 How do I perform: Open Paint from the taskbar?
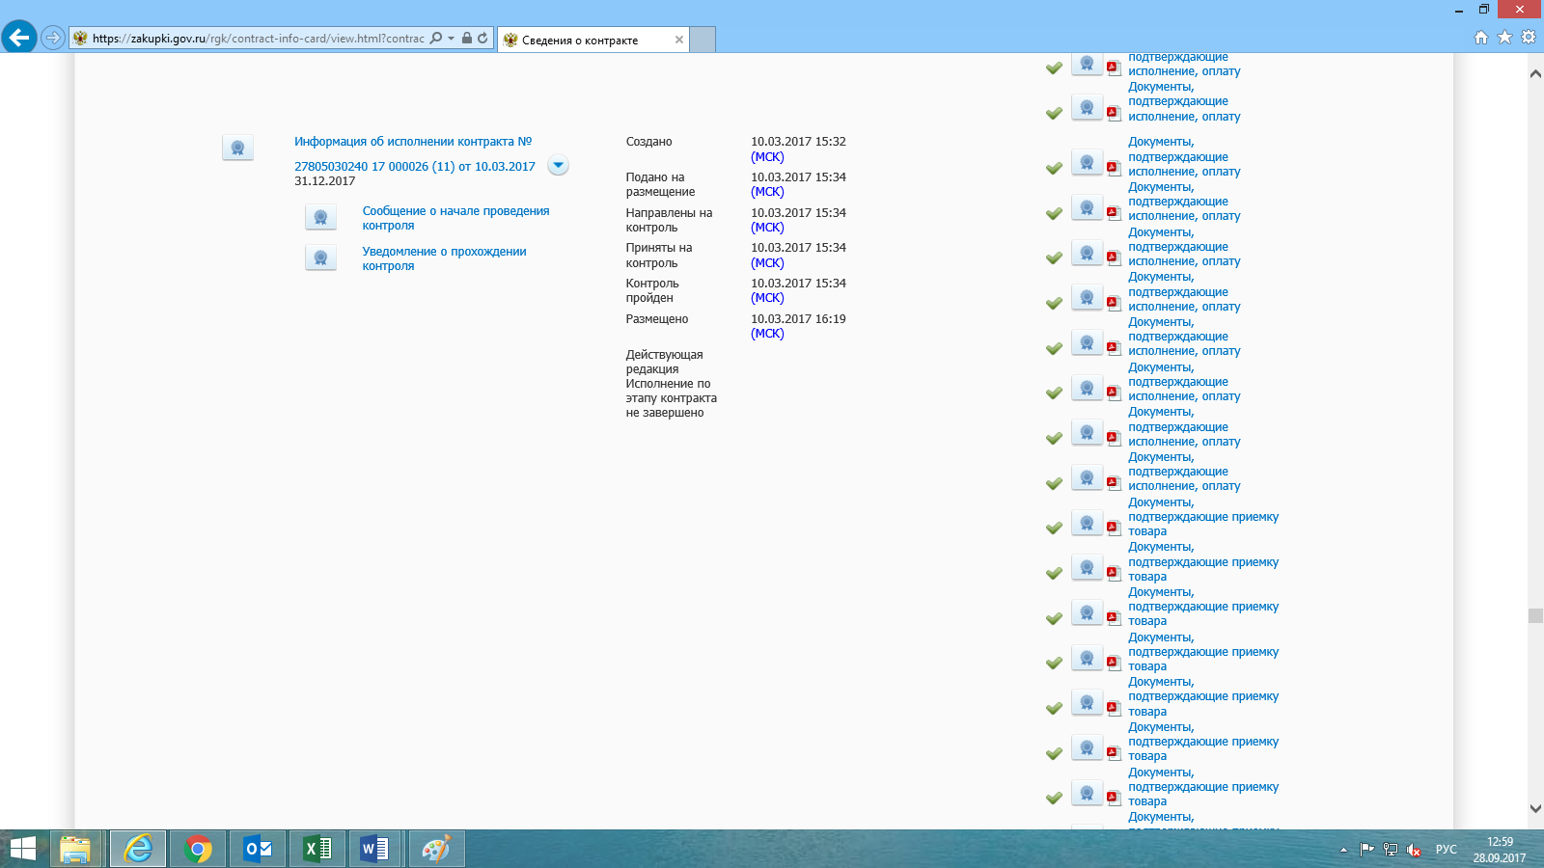436,849
